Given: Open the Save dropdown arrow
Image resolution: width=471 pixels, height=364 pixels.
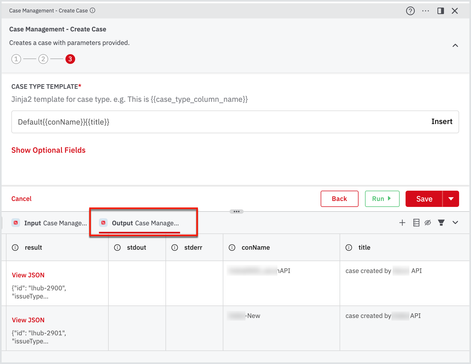Looking at the screenshot, I should [x=451, y=199].
